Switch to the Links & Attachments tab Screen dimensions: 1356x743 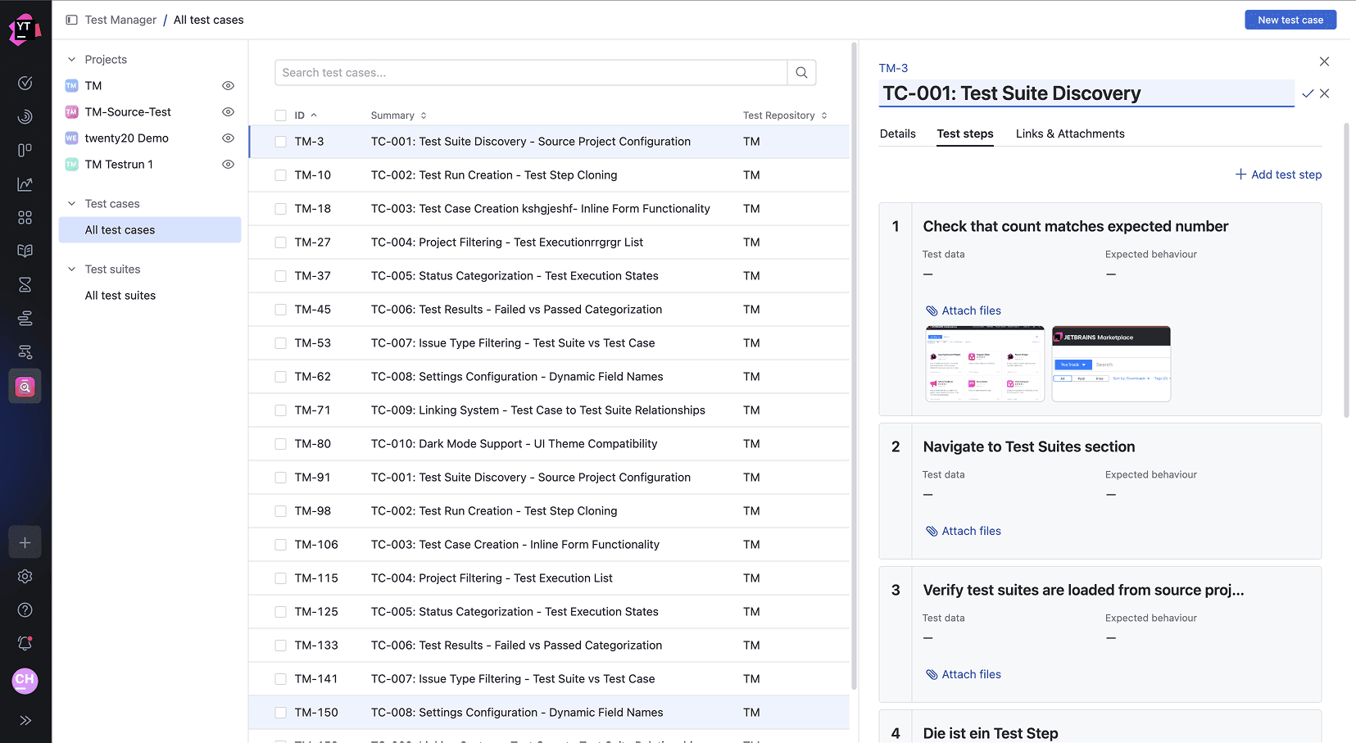1070,134
